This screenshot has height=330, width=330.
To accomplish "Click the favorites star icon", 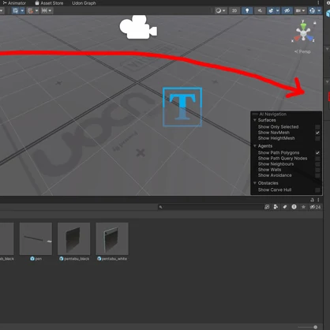I will click(303, 207).
